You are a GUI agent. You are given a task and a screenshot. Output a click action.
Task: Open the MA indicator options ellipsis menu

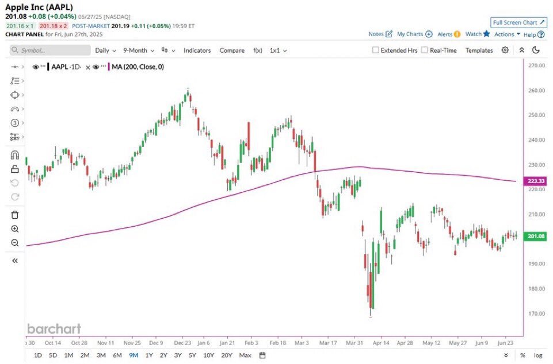click(x=104, y=66)
